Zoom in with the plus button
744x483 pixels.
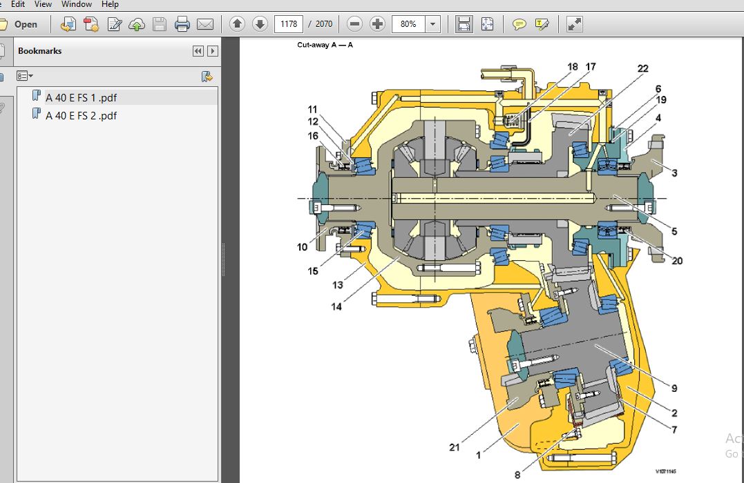(377, 23)
